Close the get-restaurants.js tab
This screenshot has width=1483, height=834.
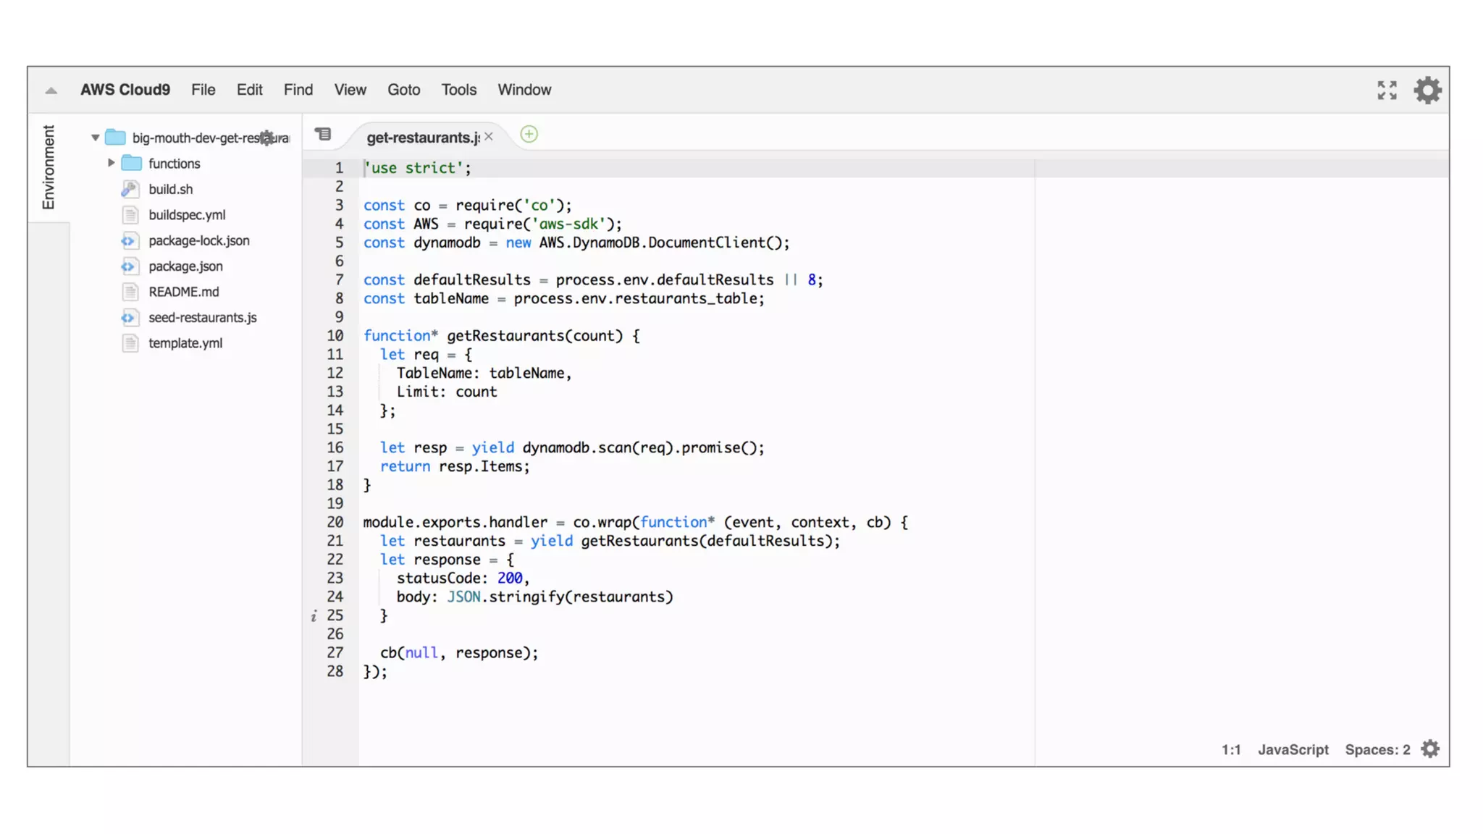pyautogui.click(x=489, y=137)
